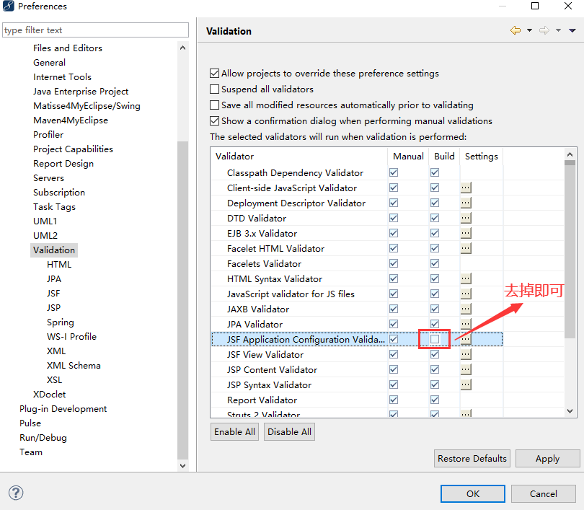Viewport: 584px width, 510px height.
Task: Select Run/Debug category
Action: coord(43,438)
